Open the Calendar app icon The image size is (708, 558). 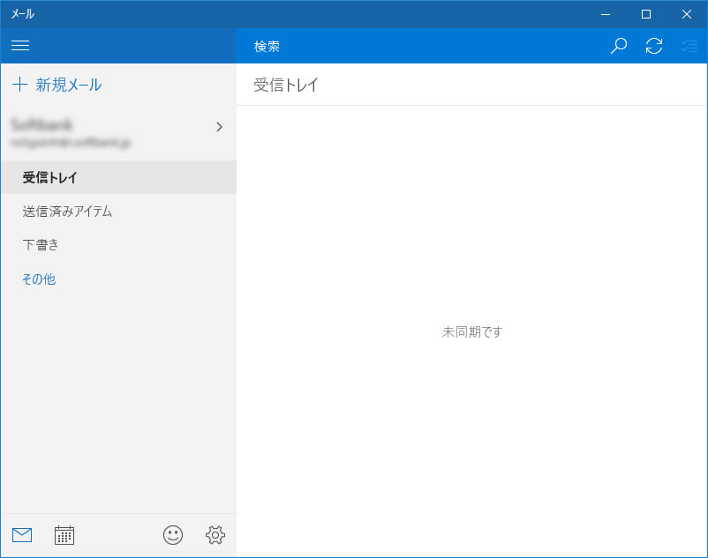[64, 535]
